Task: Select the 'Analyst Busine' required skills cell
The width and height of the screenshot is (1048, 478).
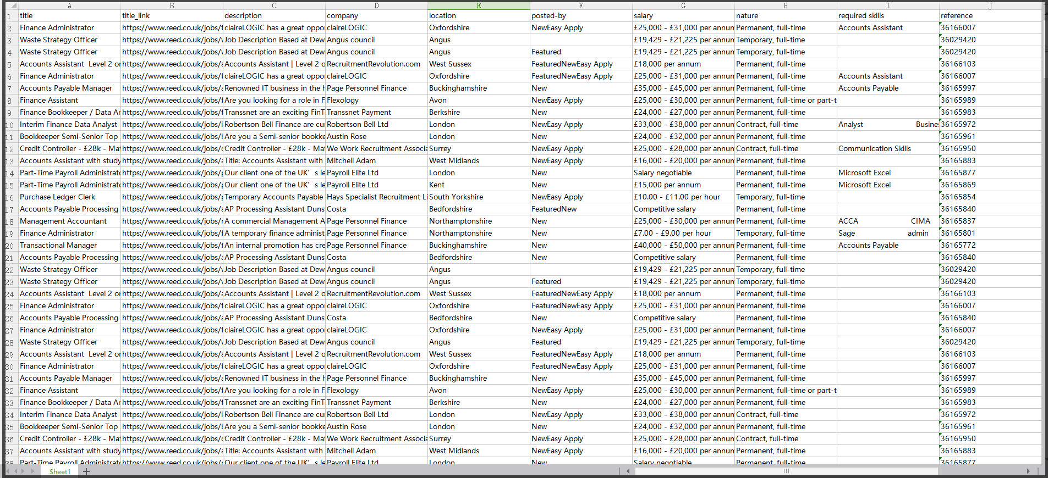Action: pos(888,125)
